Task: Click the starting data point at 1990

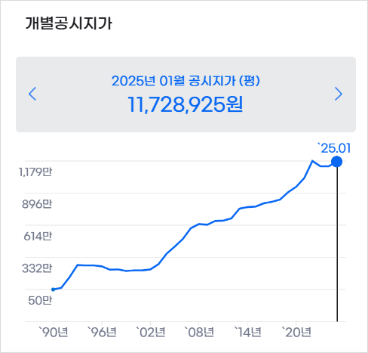Action: click(53, 290)
